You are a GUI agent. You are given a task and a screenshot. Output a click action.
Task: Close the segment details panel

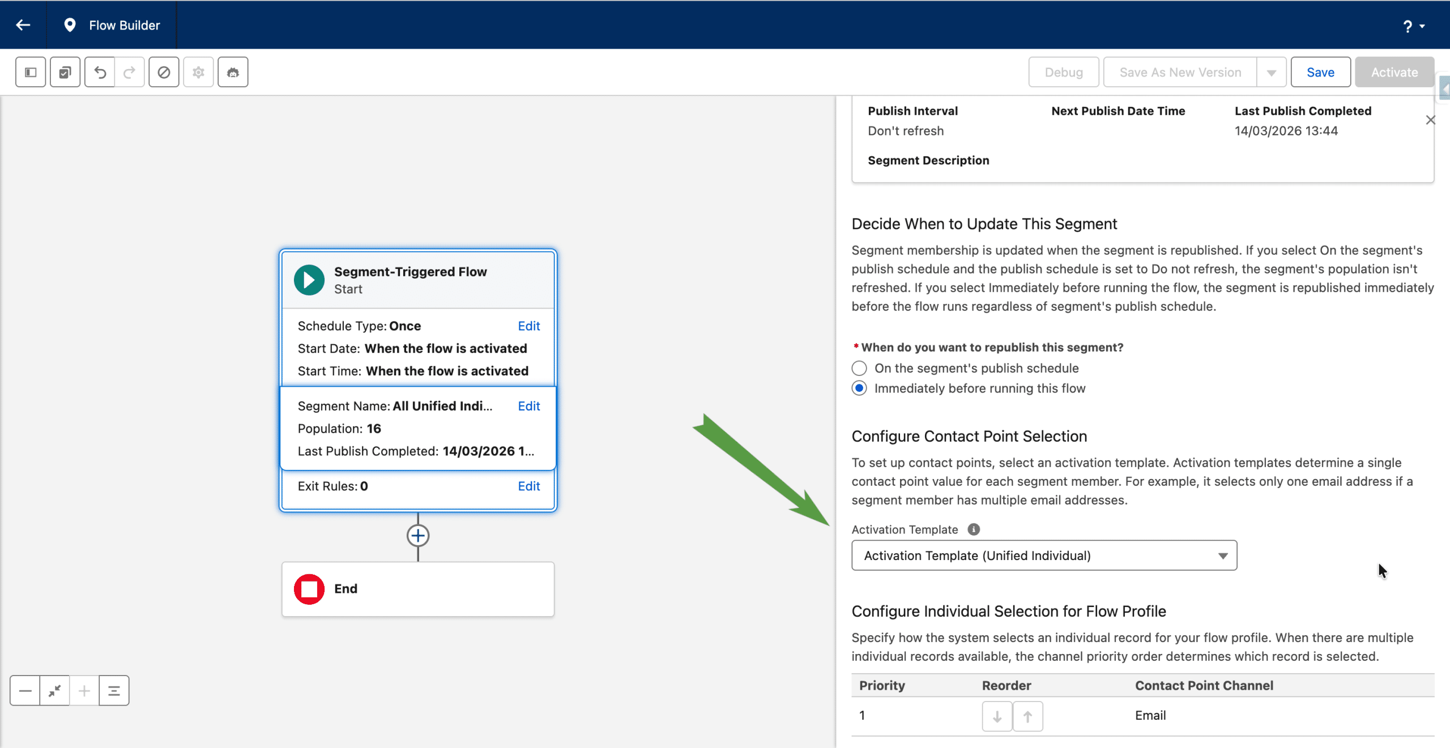(1430, 120)
